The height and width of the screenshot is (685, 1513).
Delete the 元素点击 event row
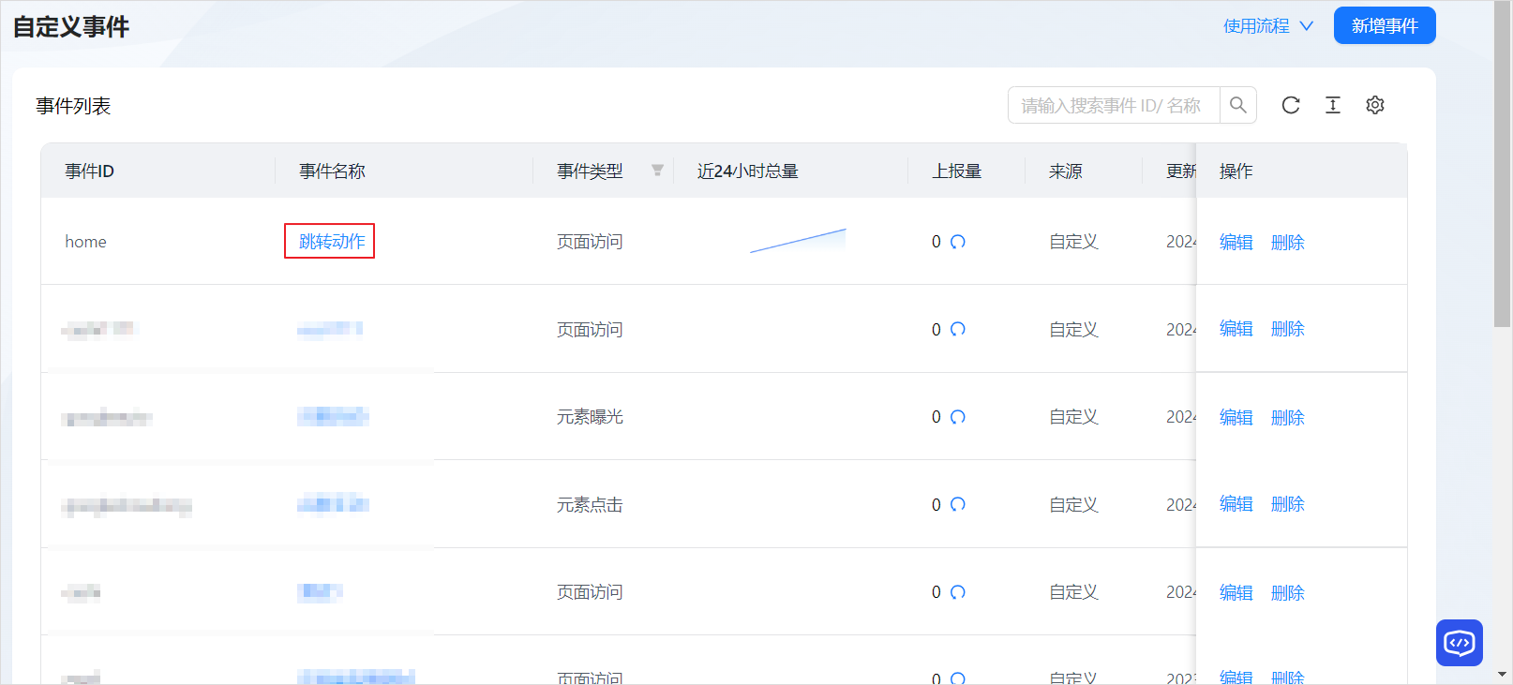1287,504
